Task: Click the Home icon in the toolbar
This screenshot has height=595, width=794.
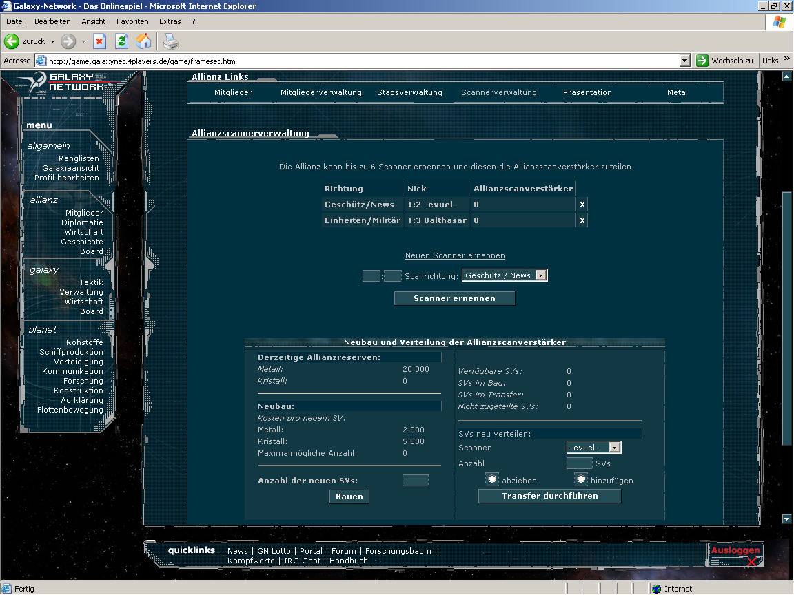Action: [x=143, y=41]
